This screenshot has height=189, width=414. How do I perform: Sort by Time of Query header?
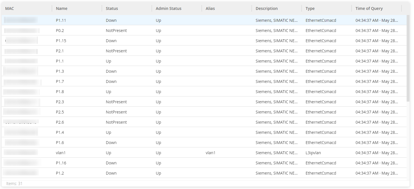pos(369,8)
